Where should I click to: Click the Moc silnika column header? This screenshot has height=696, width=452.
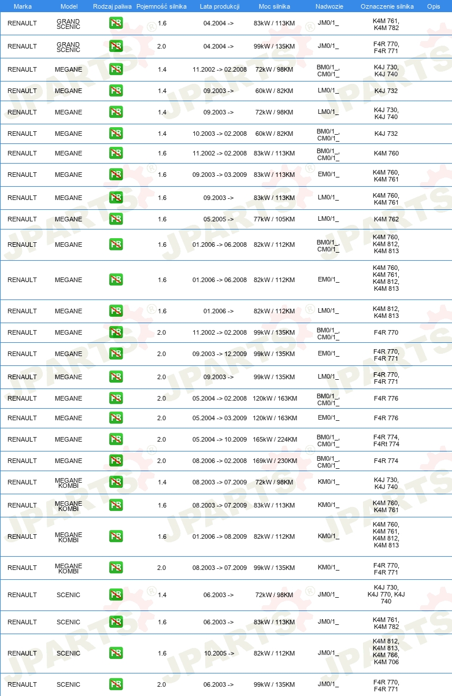(275, 6)
